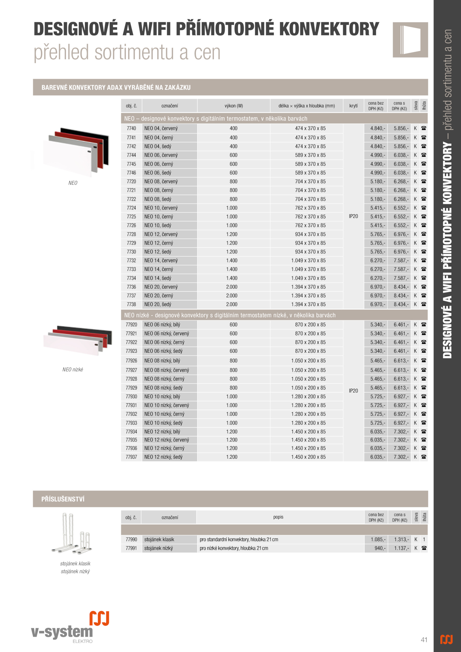Click the NEO nízké product image

tap(78, 341)
